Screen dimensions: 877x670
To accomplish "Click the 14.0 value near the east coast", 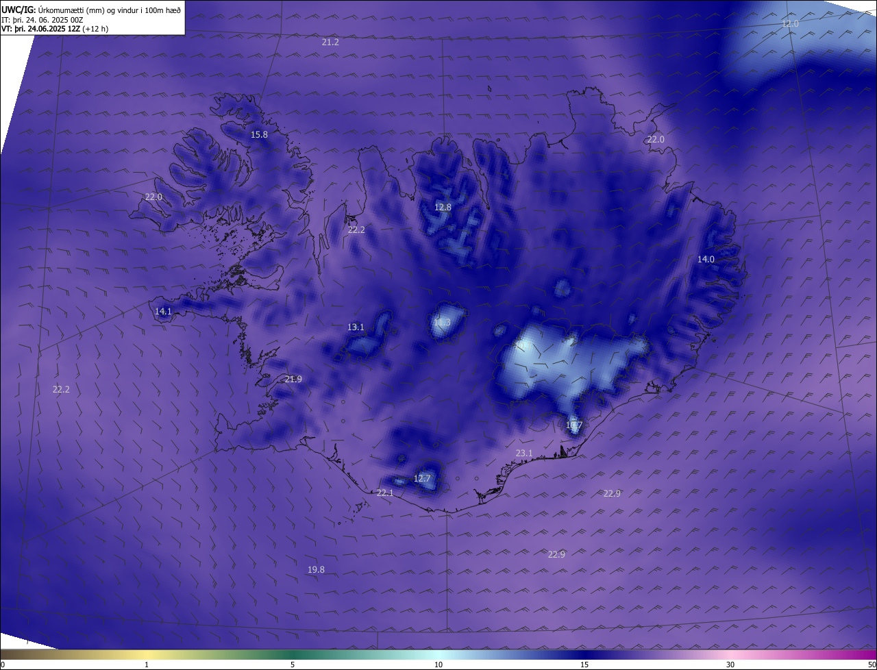I will point(706,260).
